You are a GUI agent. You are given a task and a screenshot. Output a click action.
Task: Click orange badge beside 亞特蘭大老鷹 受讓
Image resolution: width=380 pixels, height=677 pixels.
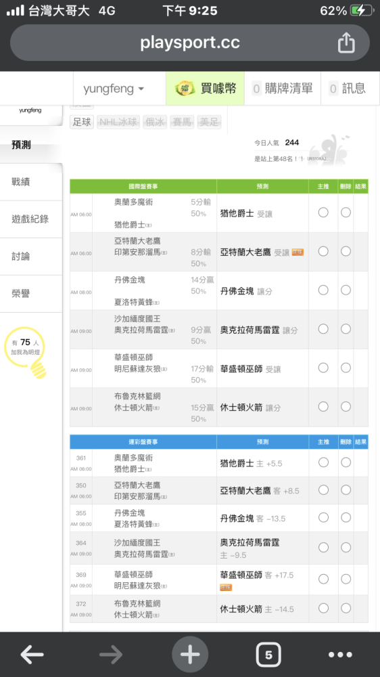point(298,252)
